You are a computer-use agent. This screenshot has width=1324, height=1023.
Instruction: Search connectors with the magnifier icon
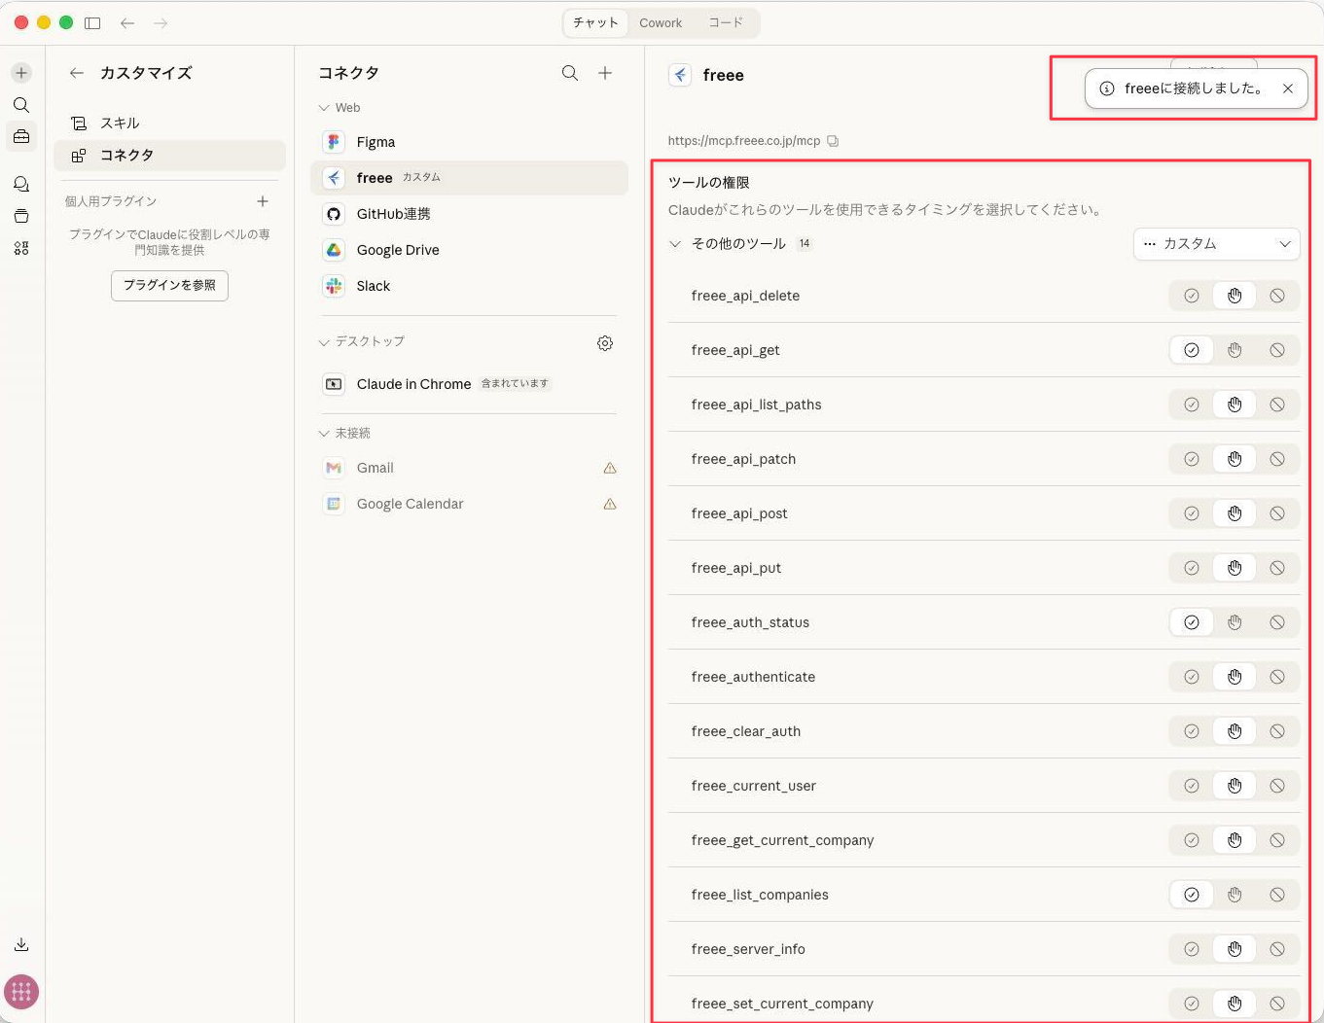pyautogui.click(x=570, y=73)
